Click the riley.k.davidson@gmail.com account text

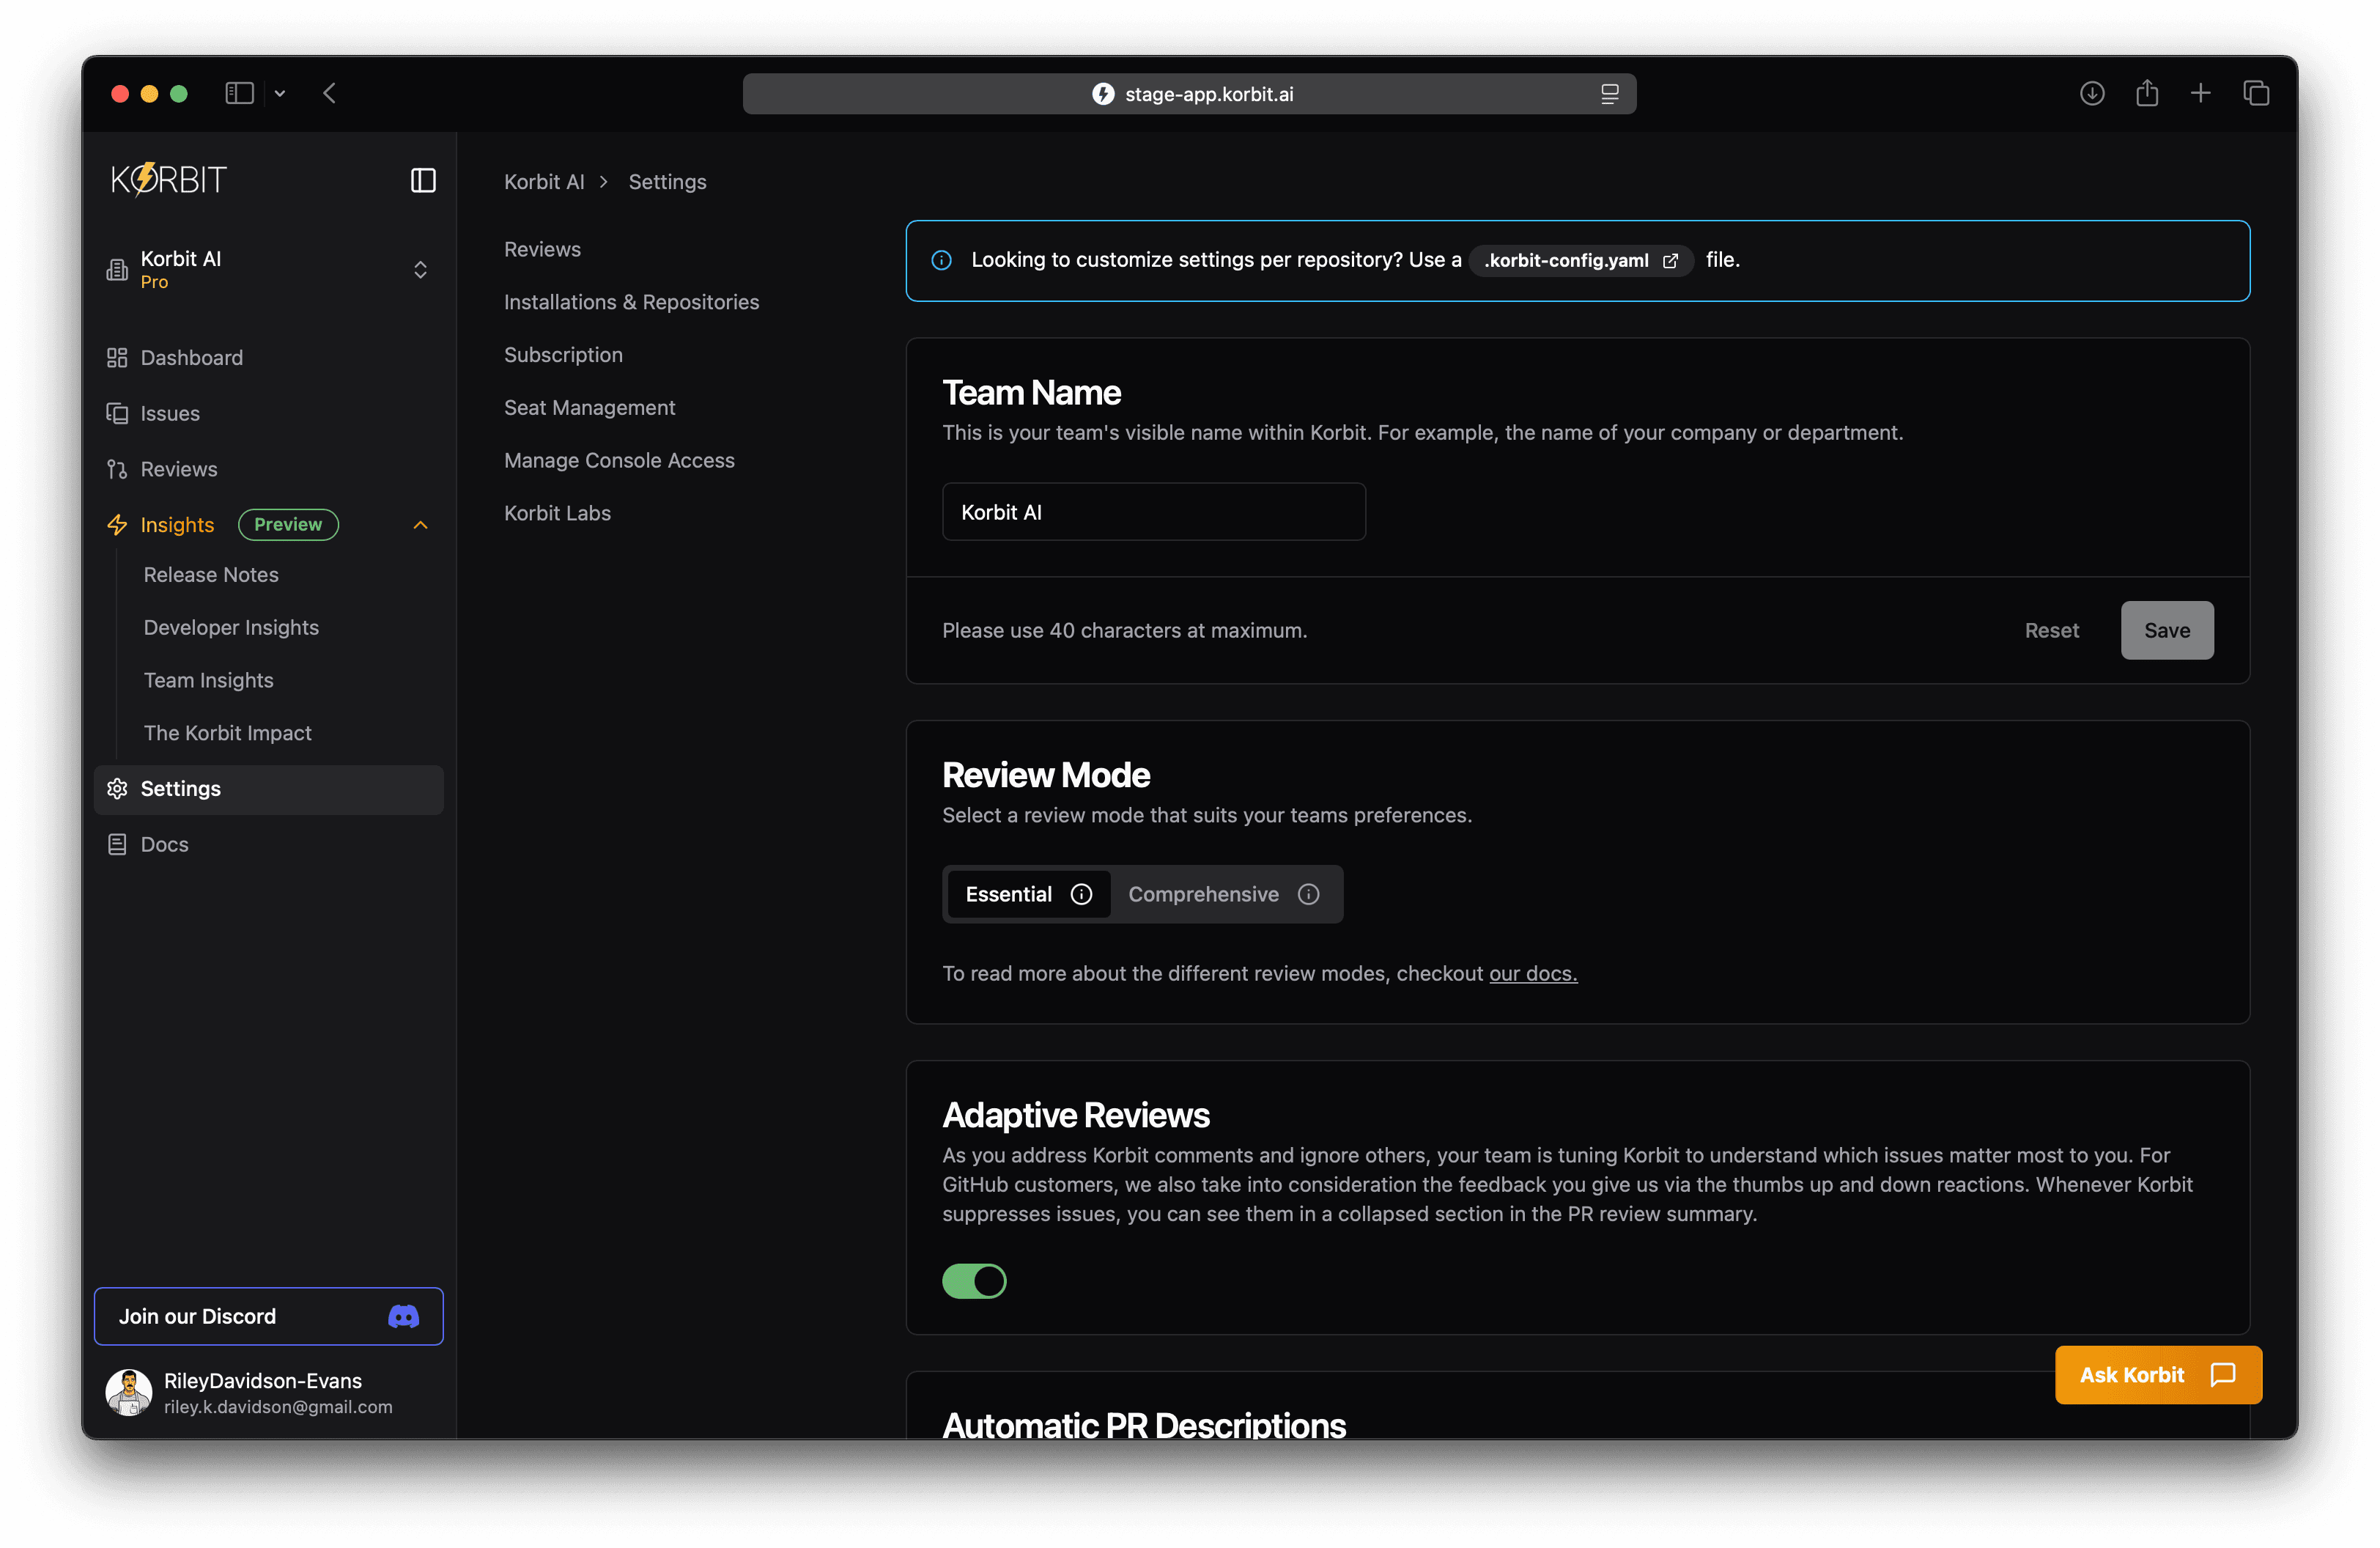[x=278, y=1407]
